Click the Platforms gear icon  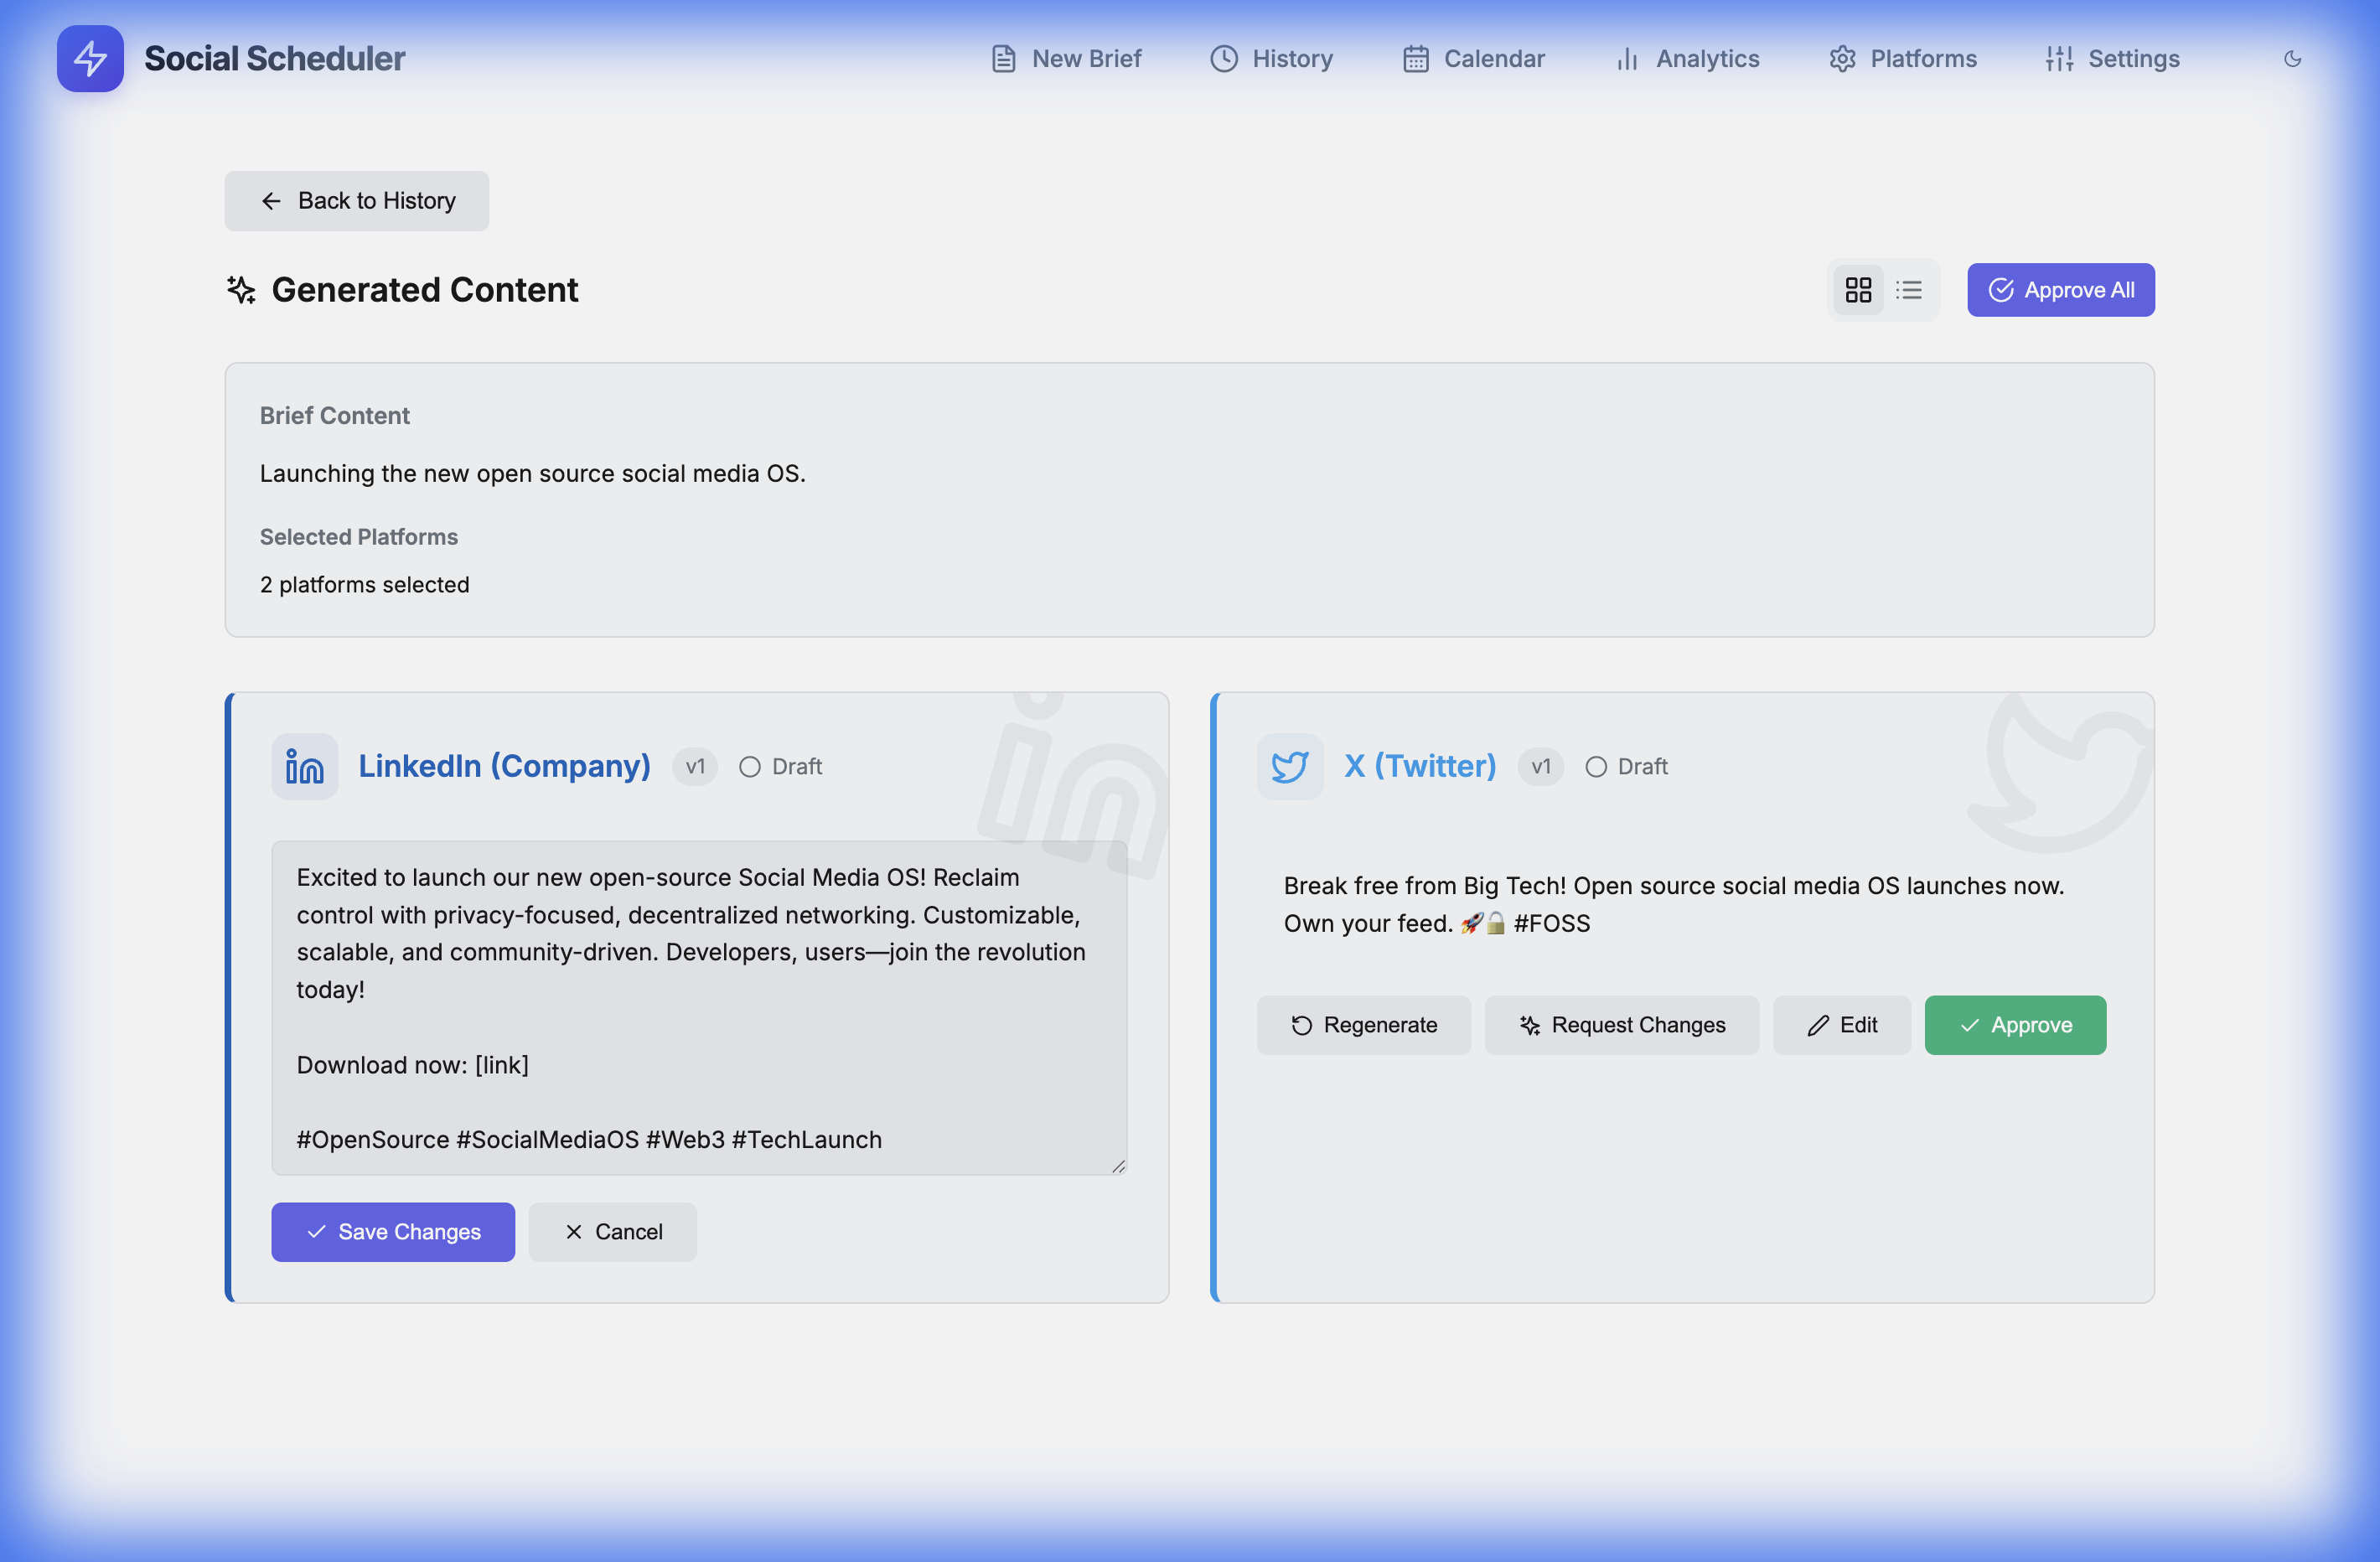click(1844, 59)
